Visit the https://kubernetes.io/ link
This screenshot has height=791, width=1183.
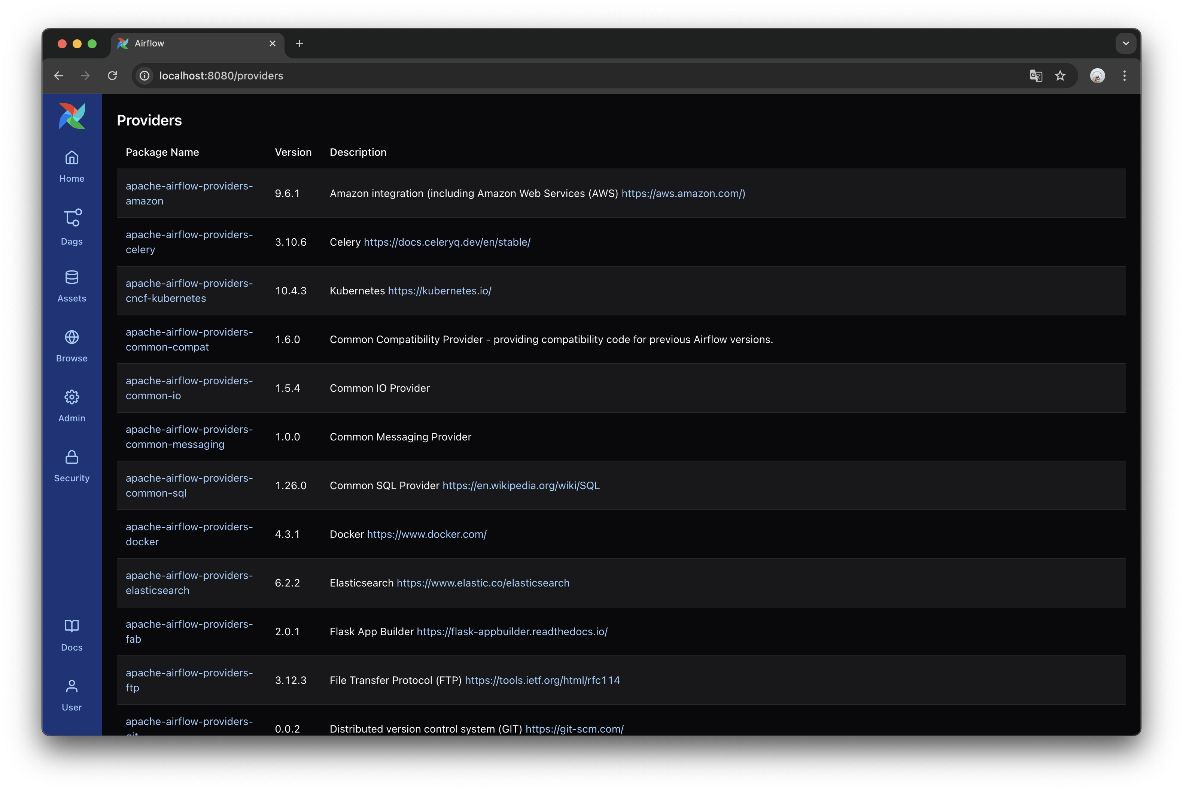[439, 291]
